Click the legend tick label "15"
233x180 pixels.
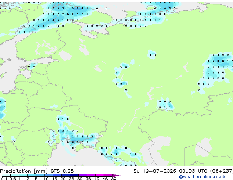(54, 179)
